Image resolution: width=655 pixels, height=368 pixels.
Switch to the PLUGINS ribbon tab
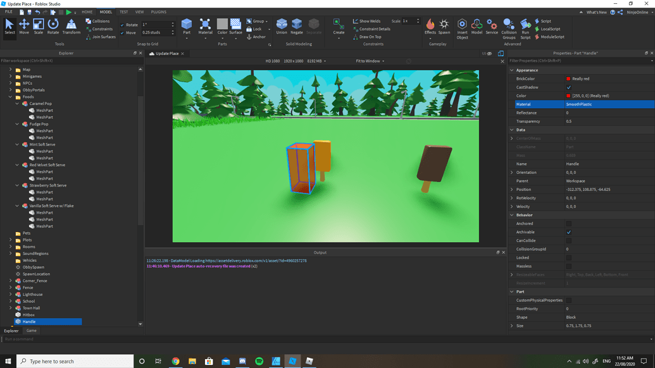click(158, 12)
